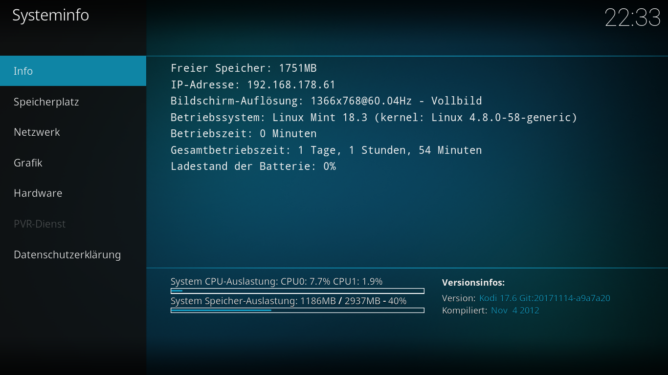The height and width of the screenshot is (375, 668).
Task: Click the Gesamtbetriebszeit line
Action: click(326, 150)
